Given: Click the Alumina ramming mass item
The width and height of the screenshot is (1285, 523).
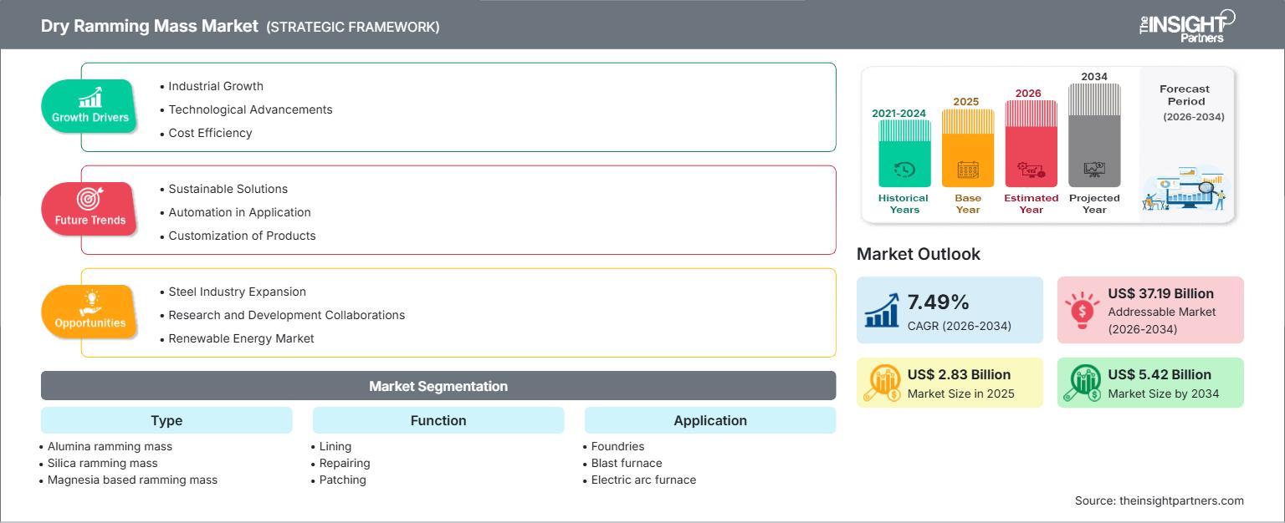Looking at the screenshot, I should (110, 446).
